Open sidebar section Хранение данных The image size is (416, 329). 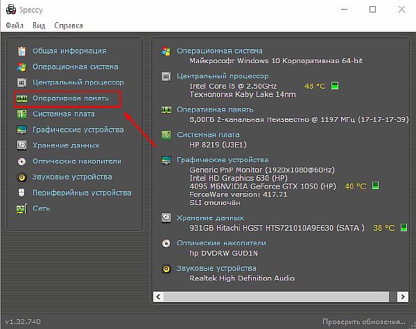[66, 145]
